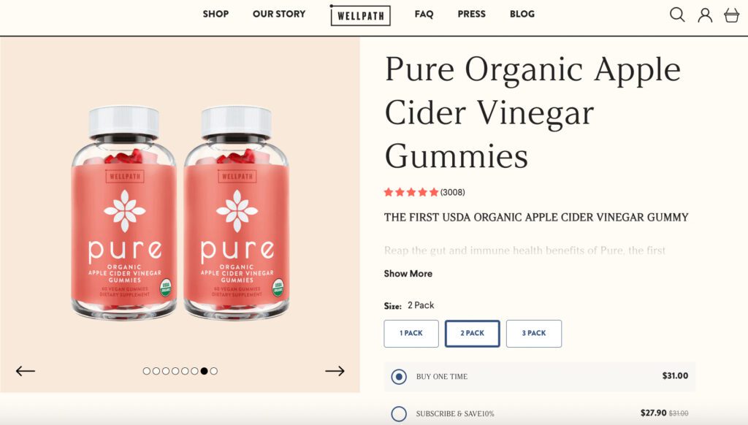Screen dimensions: 748x425
Task: Expand description with Show More
Action: click(x=408, y=273)
